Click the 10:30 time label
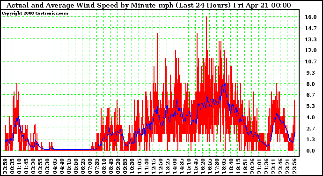323x176 pixels. click(x=132, y=166)
